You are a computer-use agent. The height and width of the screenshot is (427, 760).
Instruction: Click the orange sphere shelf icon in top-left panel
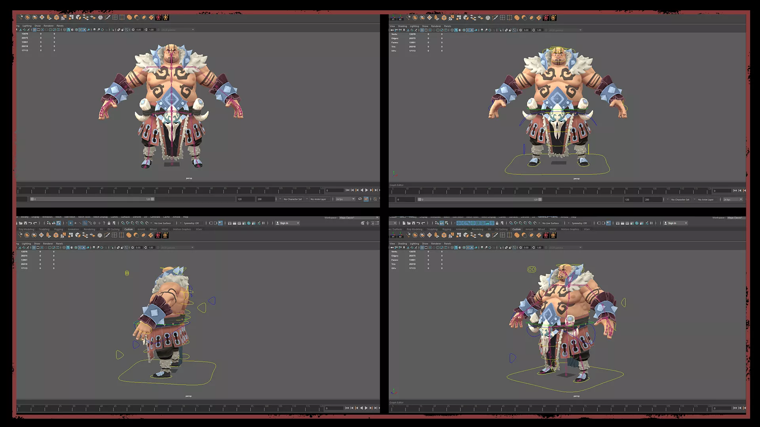(129, 17)
